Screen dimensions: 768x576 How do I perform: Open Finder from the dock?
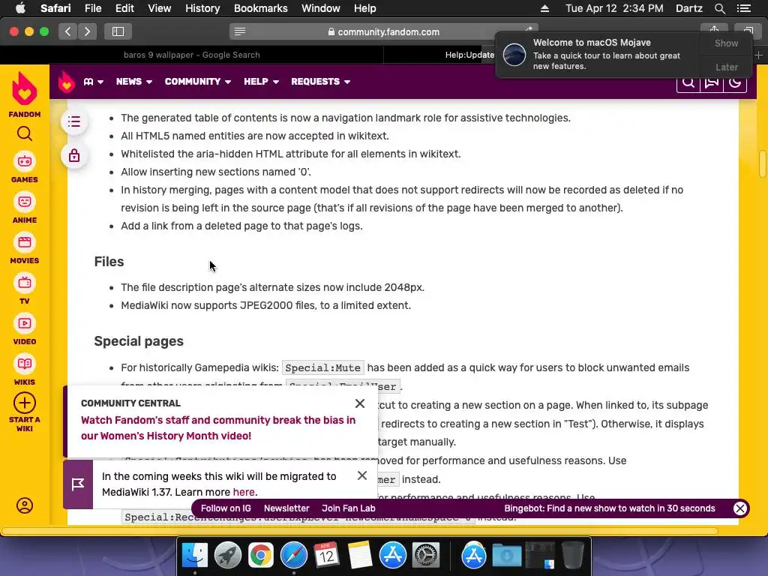click(x=195, y=556)
